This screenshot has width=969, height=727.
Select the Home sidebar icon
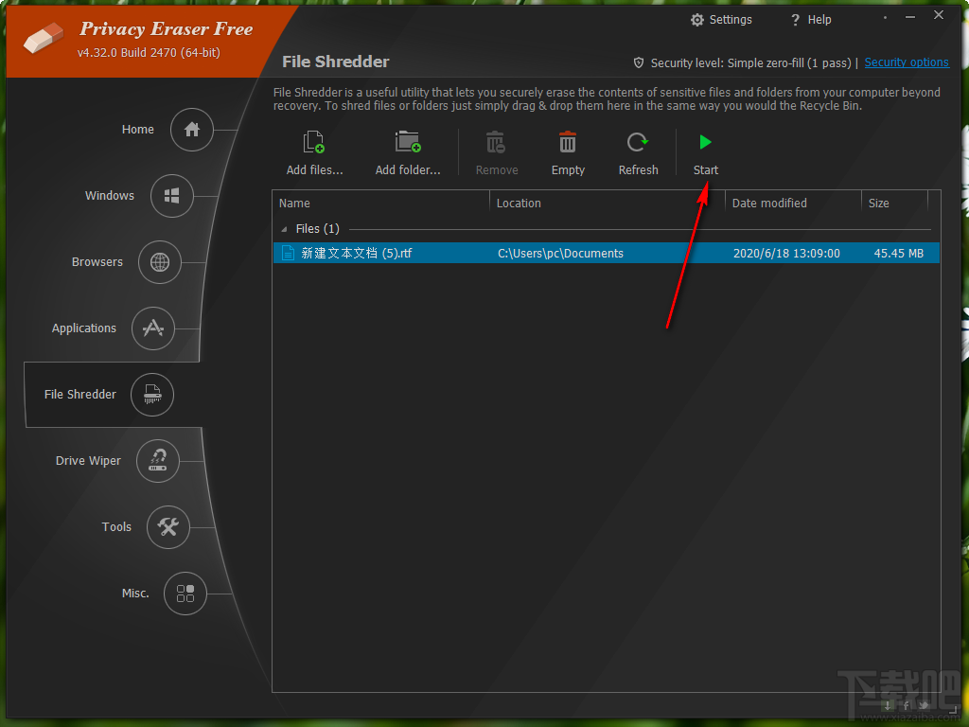coord(191,130)
